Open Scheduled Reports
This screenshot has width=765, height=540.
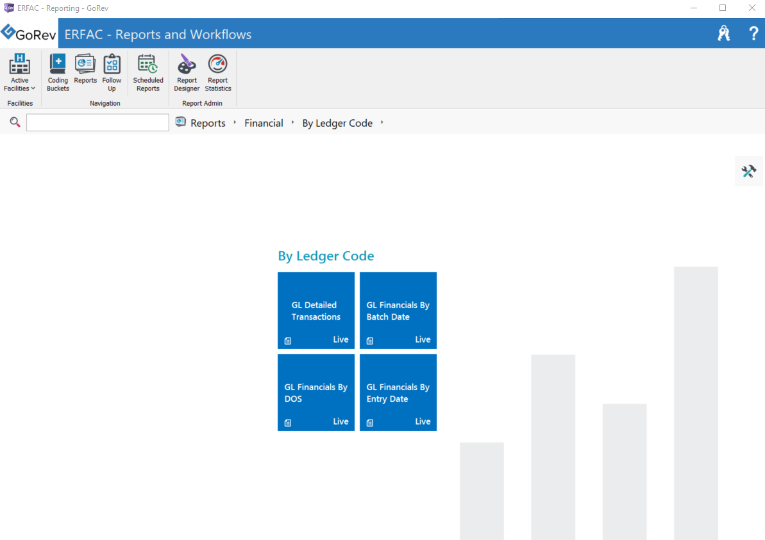[148, 72]
